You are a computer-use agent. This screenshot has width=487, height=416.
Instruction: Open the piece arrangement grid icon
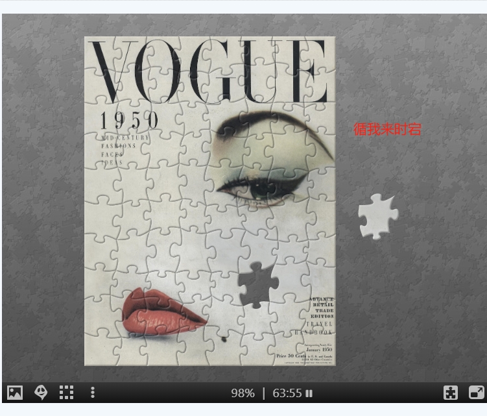66,393
